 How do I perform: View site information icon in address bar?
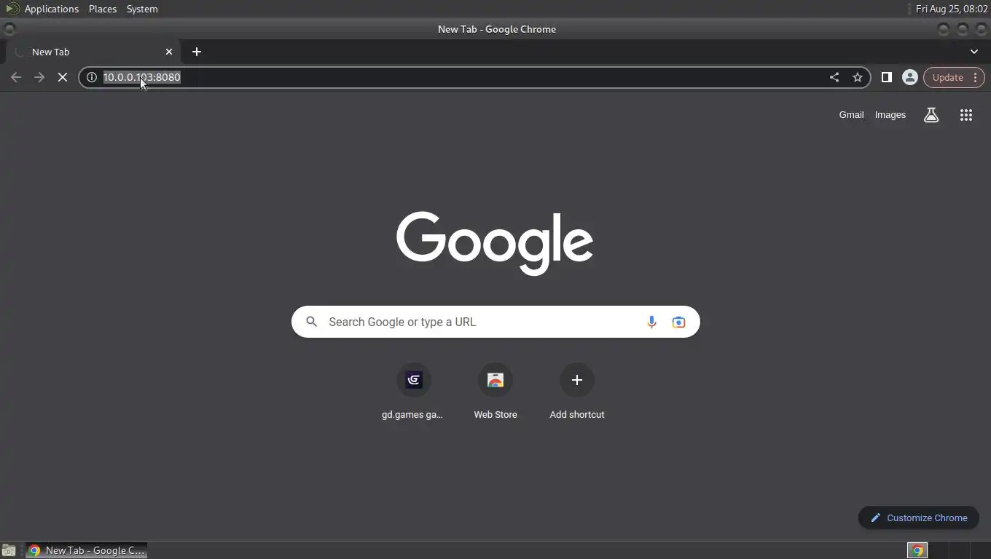click(92, 77)
